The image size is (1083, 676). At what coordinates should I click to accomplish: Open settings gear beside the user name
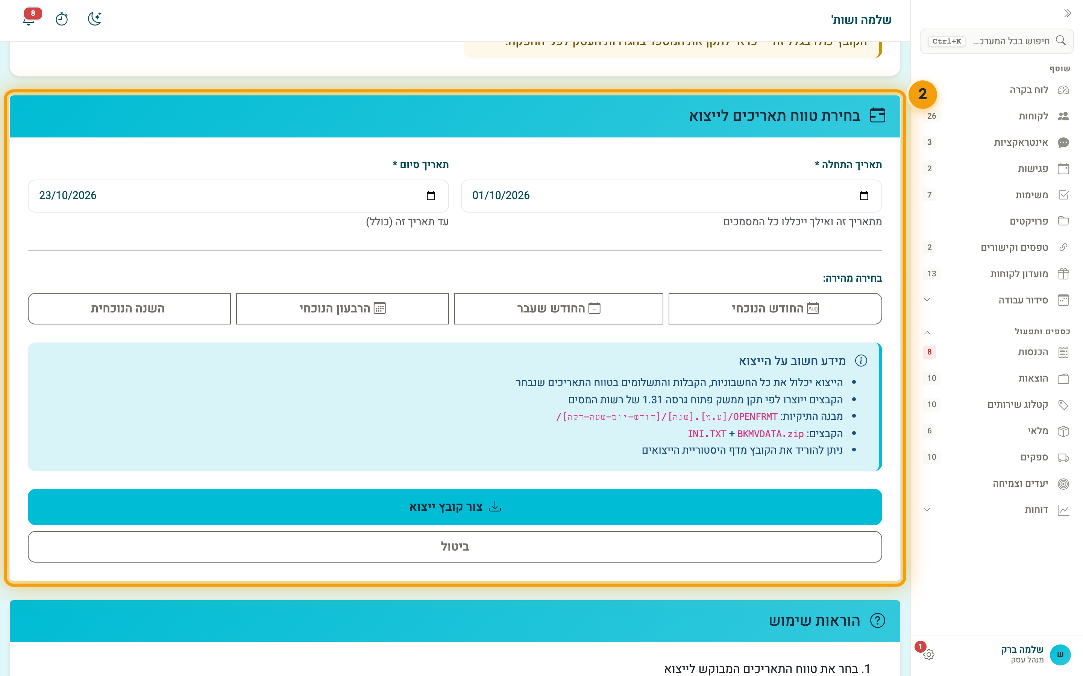click(x=928, y=655)
